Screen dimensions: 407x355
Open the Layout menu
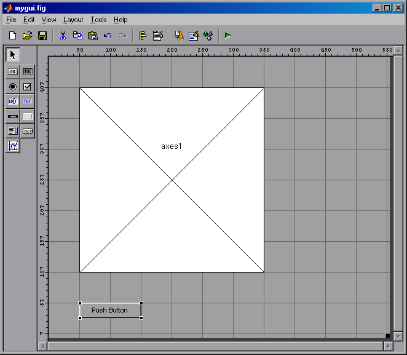coord(73,20)
